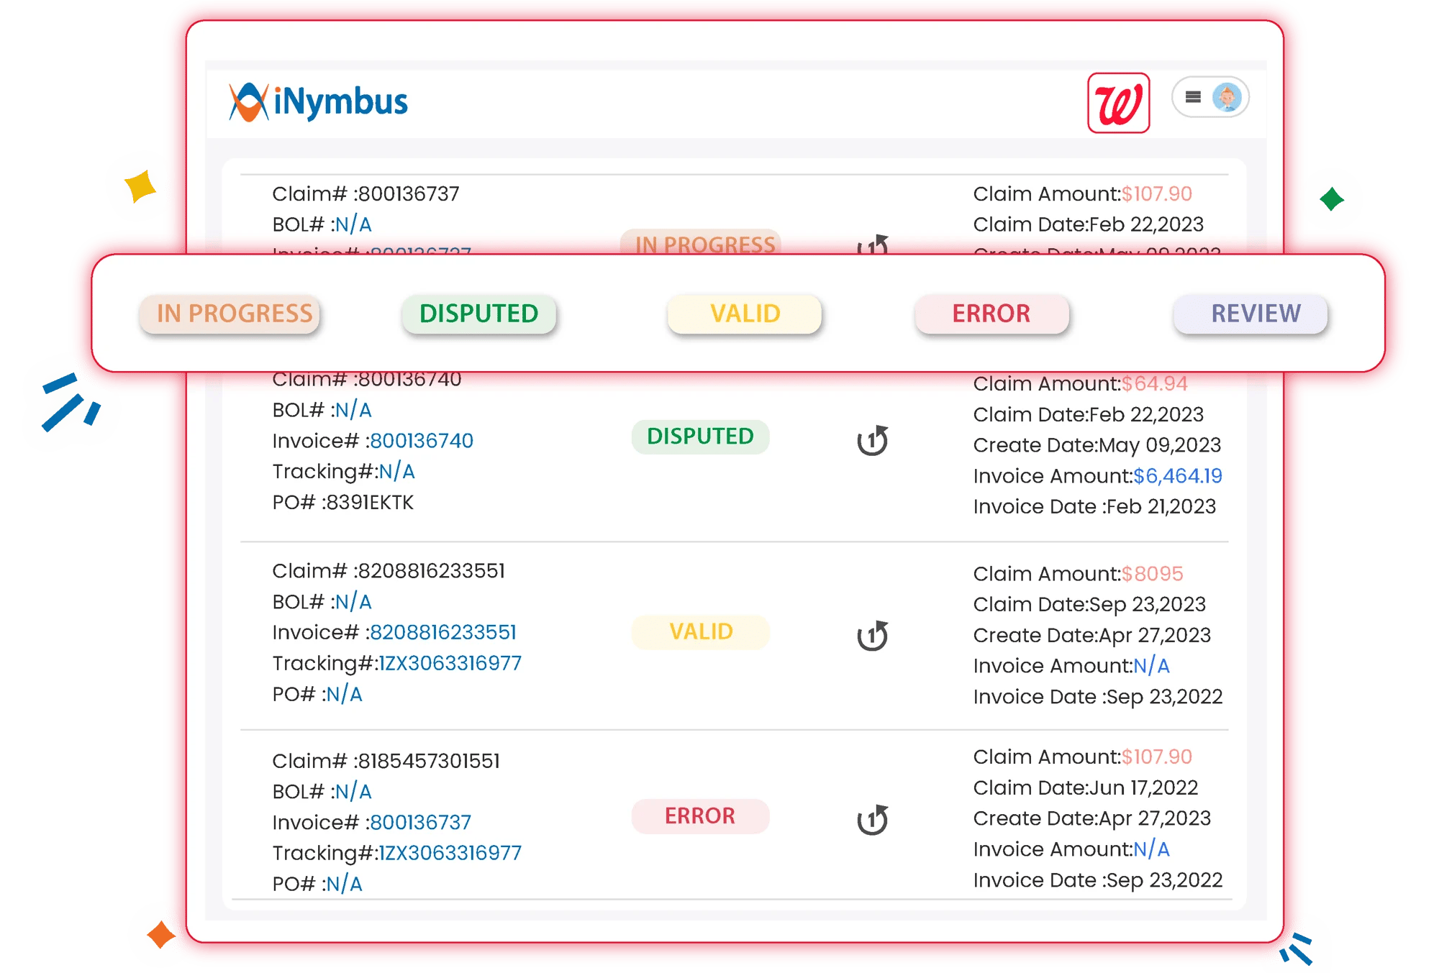The width and height of the screenshot is (1439, 973).
Task: Click claim amount $8095
Action: click(1152, 574)
